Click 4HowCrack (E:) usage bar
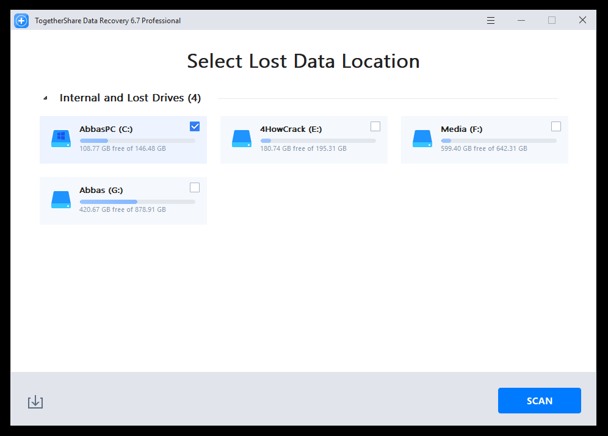Screen dimensions: 608x436 point(319,141)
